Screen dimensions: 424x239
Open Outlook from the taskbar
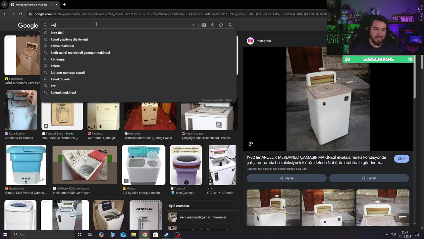tap(123, 235)
